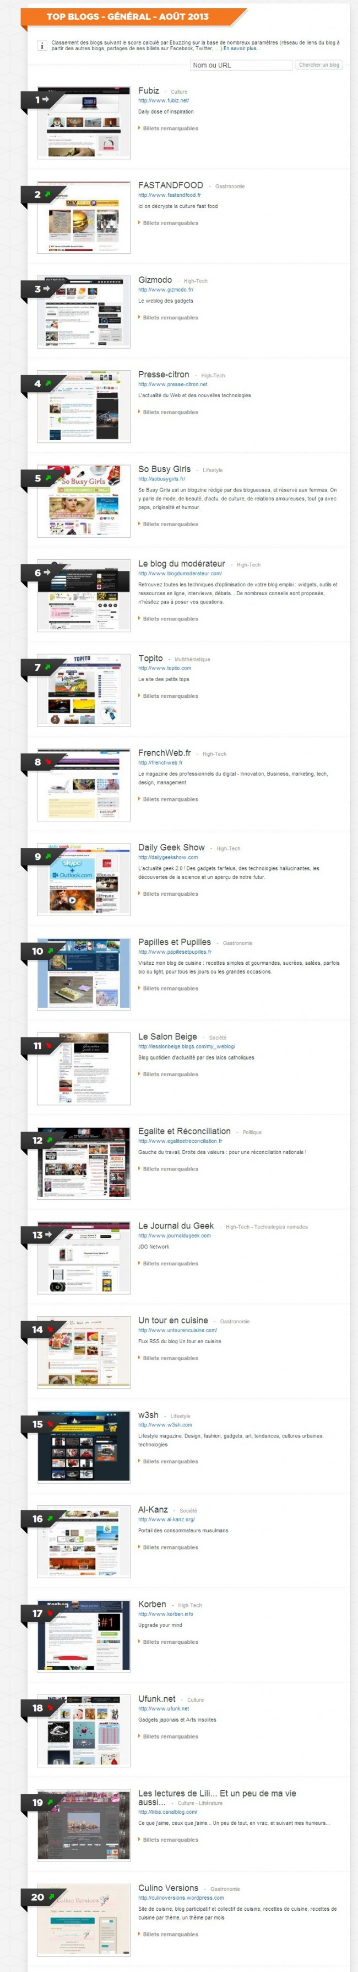Click the So Busy Girls thumbnail

coord(83,501)
